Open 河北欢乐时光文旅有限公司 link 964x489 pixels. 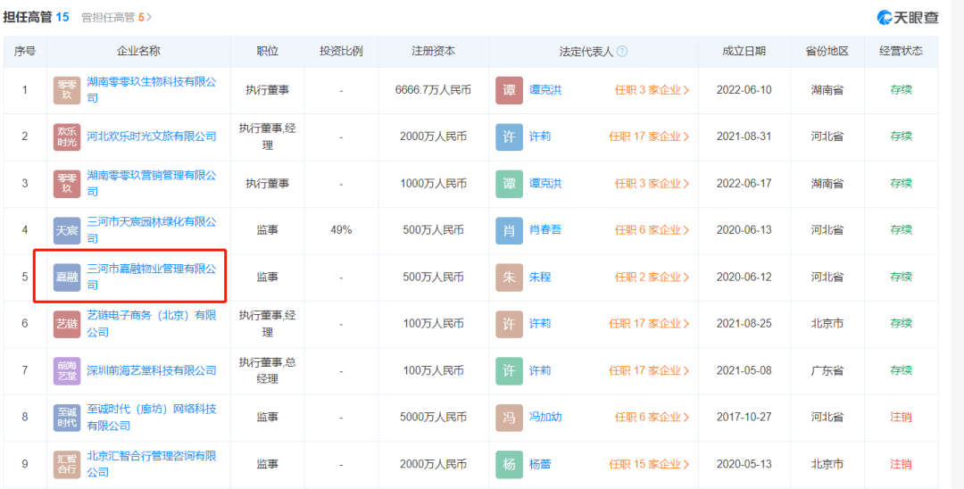click(151, 137)
